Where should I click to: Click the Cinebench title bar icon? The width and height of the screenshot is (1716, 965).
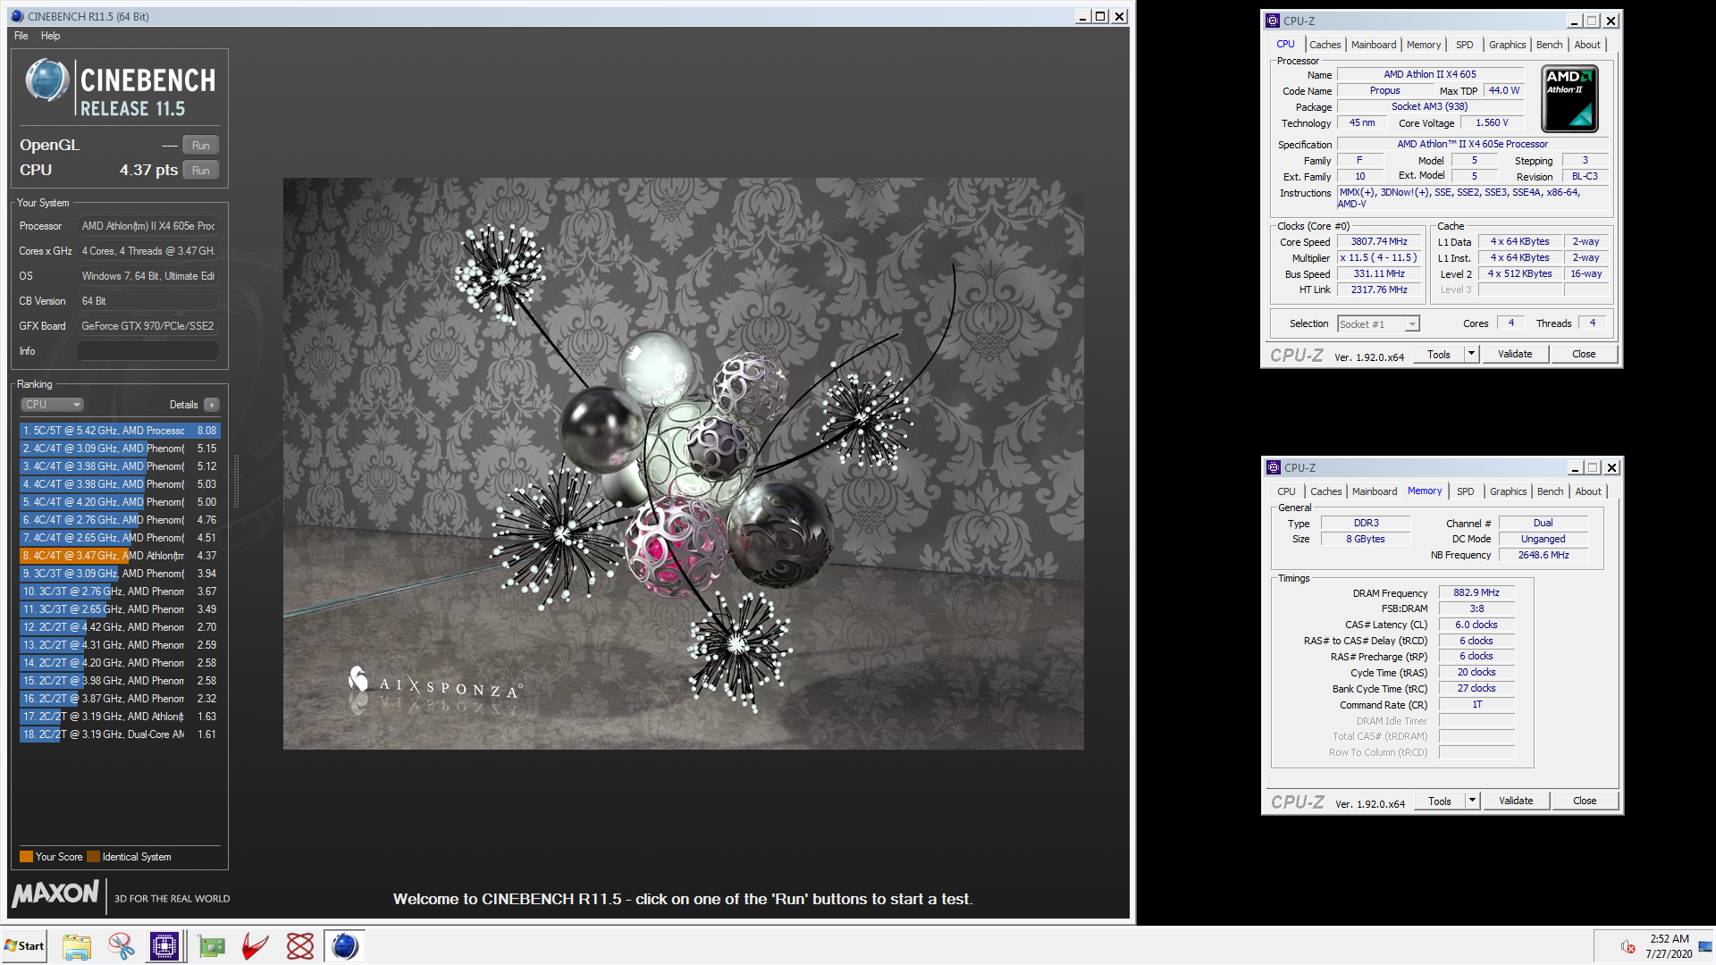coord(17,16)
